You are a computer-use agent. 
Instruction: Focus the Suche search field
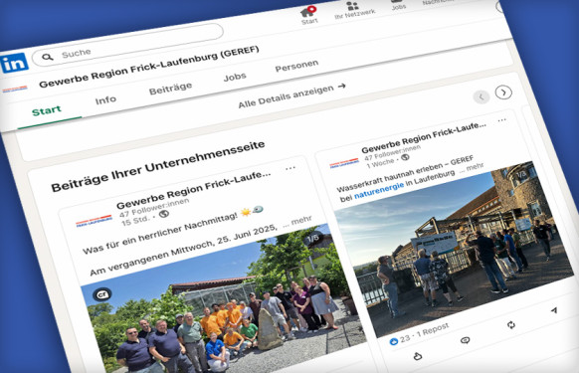(127, 45)
